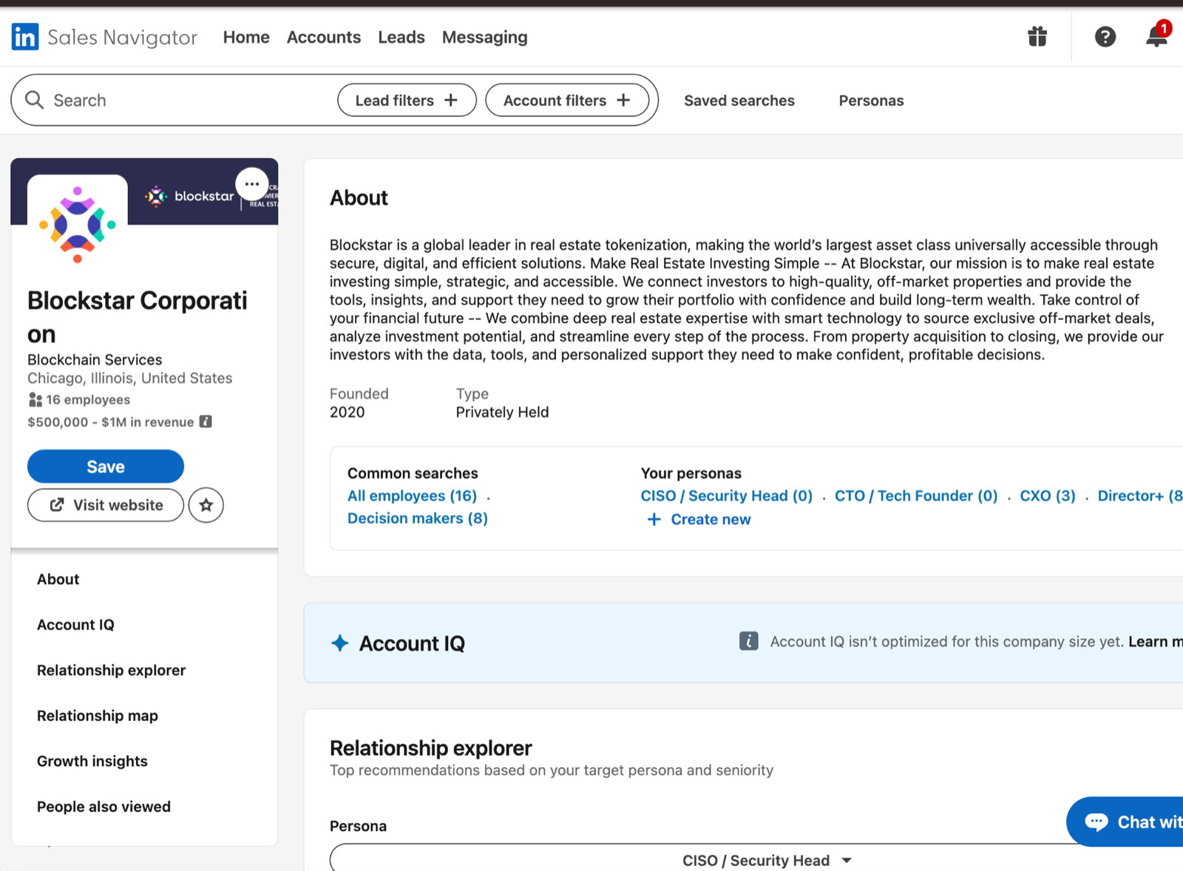The width and height of the screenshot is (1183, 871).
Task: Go to the Home tab
Action: 246,37
